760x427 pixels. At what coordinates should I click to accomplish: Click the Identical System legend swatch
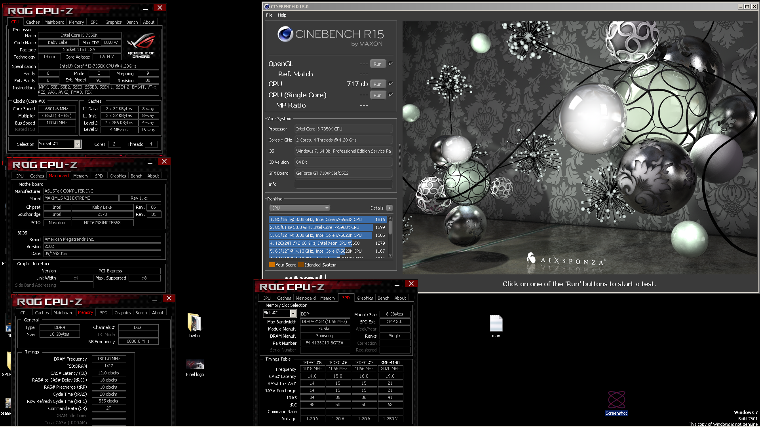(x=301, y=265)
